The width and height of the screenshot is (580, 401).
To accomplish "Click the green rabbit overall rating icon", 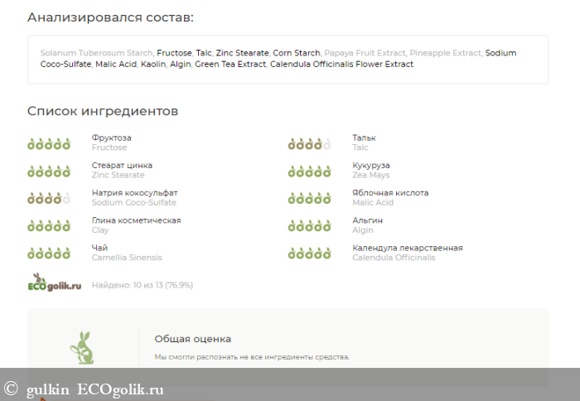I will [81, 348].
